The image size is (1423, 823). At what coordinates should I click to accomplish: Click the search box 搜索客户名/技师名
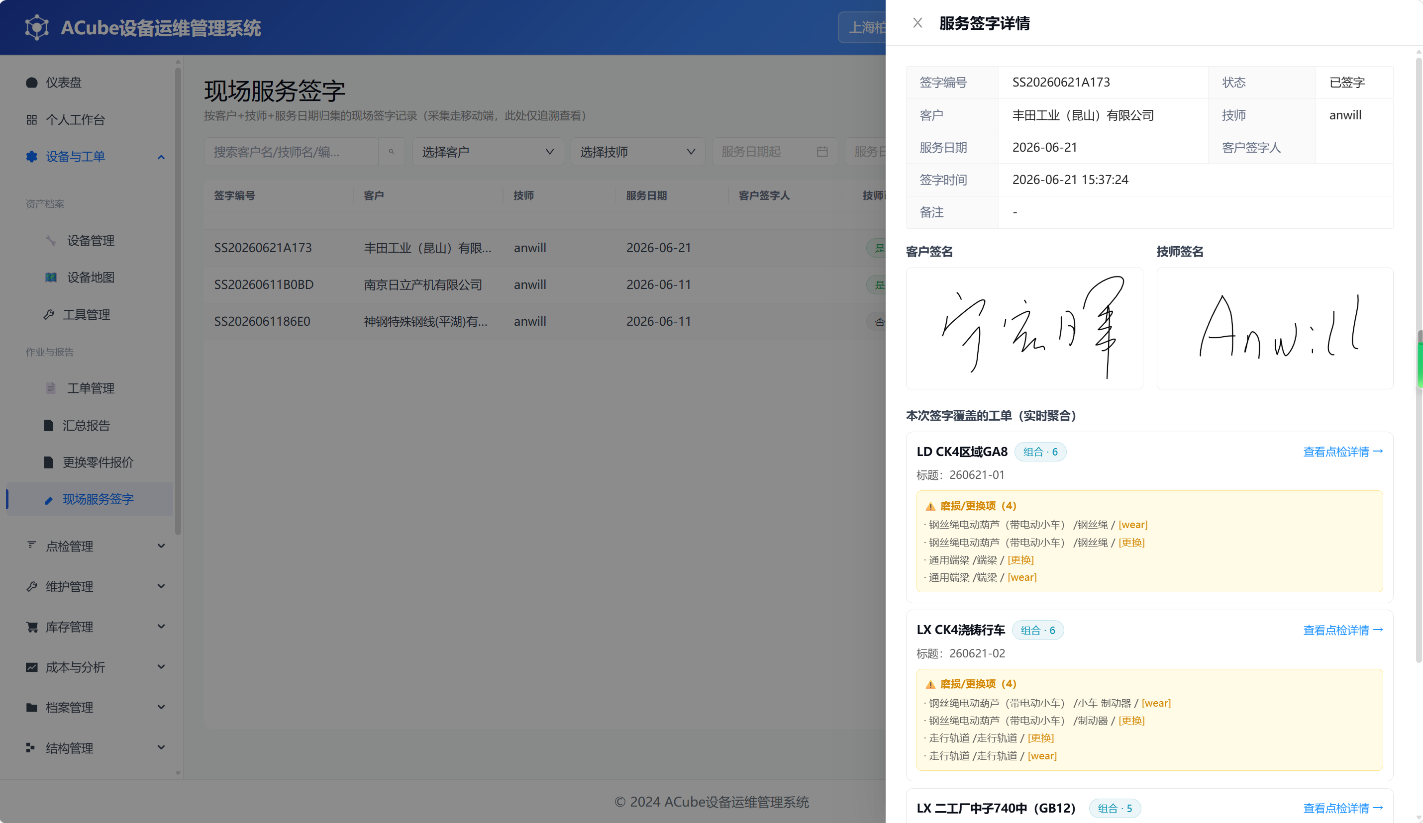(292, 152)
